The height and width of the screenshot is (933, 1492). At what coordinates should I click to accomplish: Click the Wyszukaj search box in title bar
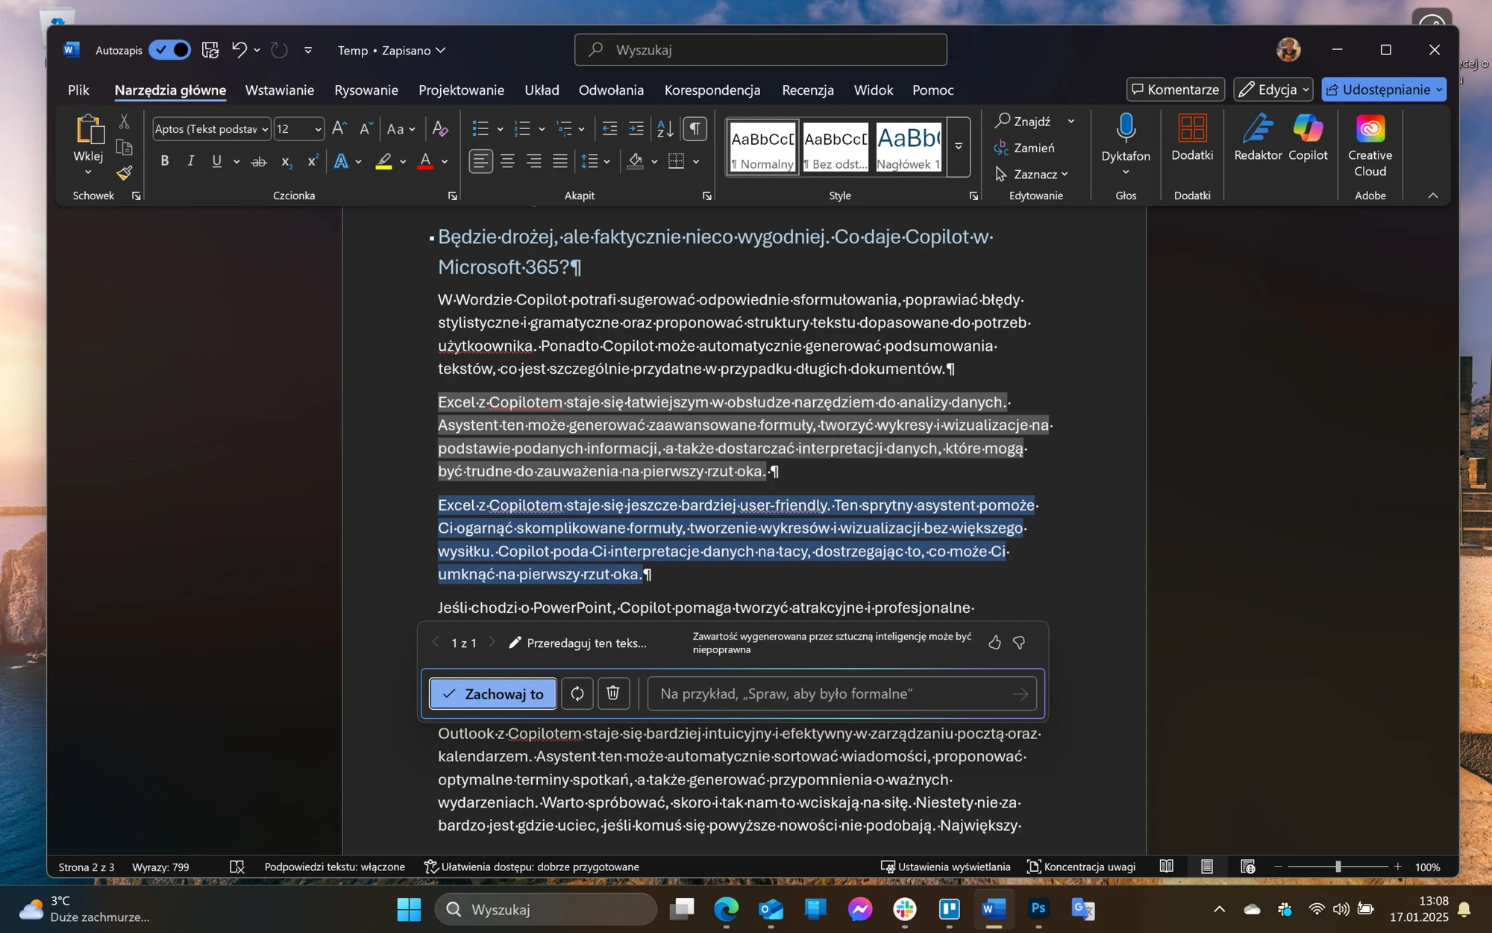click(760, 50)
